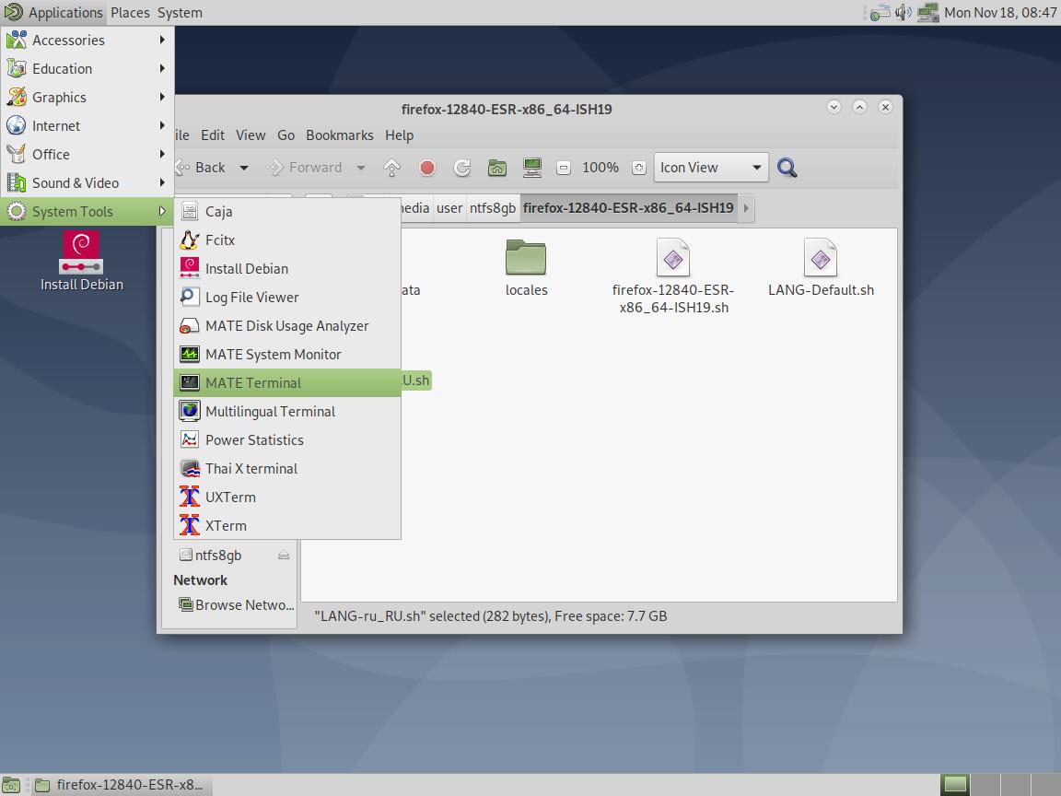Viewport: 1061px width, 796px height.
Task: Open Install Debian in System Tools submenu
Action: coord(287,269)
